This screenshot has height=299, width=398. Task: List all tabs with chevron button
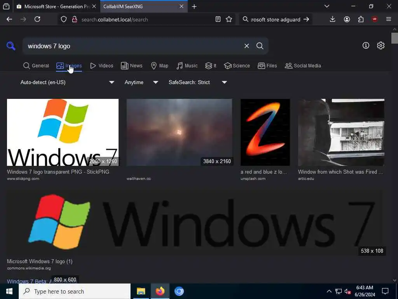[327, 6]
